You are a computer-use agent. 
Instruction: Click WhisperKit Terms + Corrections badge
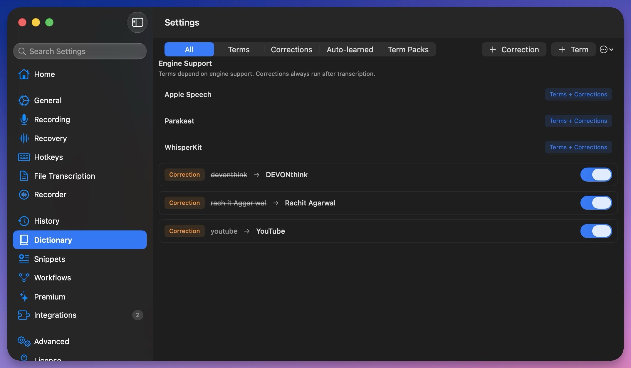[x=578, y=147]
